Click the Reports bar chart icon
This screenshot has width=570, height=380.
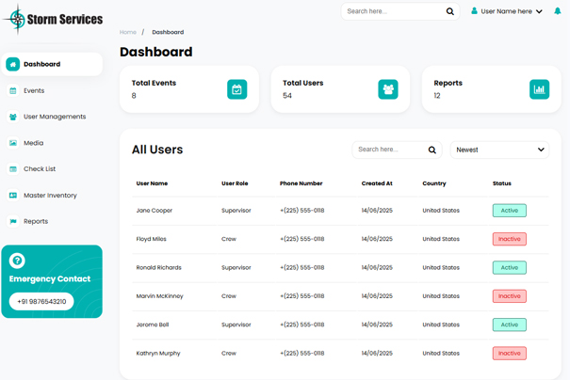(x=539, y=89)
